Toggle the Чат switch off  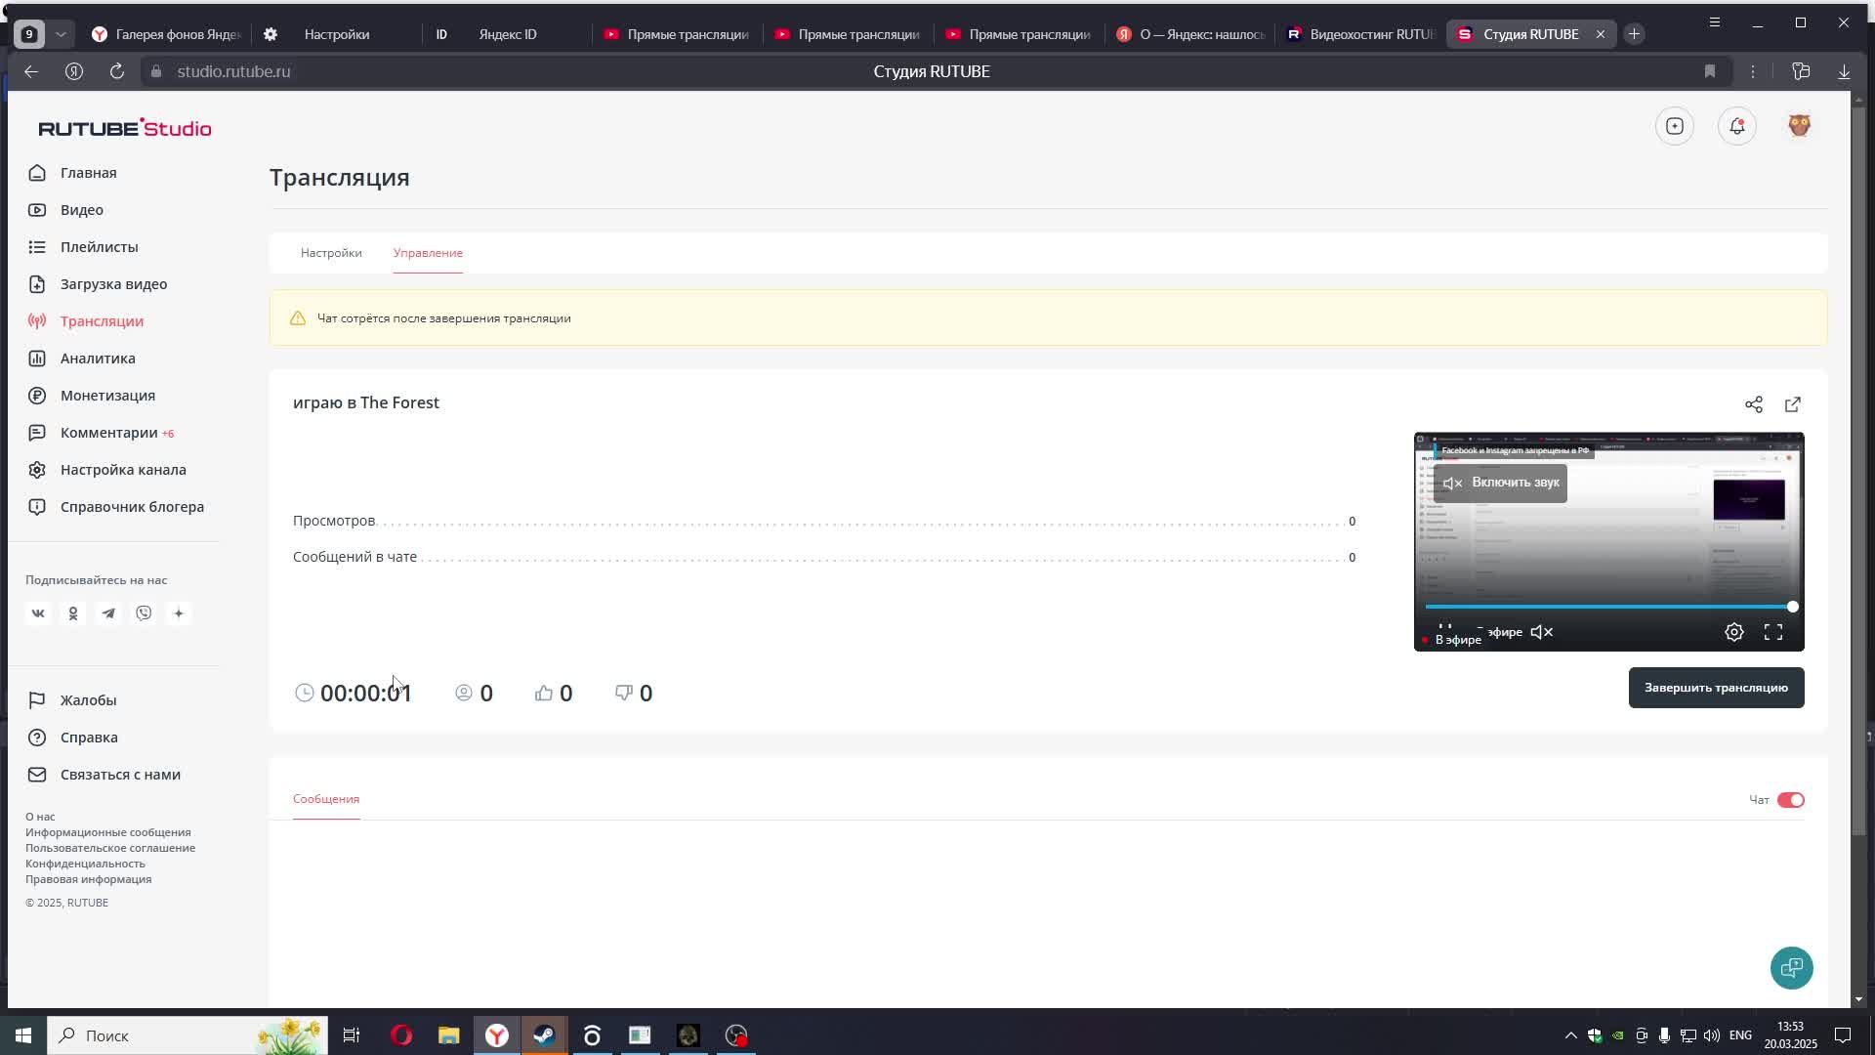pos(1790,800)
